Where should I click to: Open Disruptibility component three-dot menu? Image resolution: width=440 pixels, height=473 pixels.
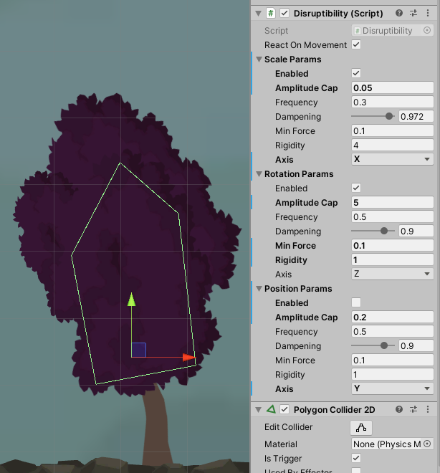point(428,13)
